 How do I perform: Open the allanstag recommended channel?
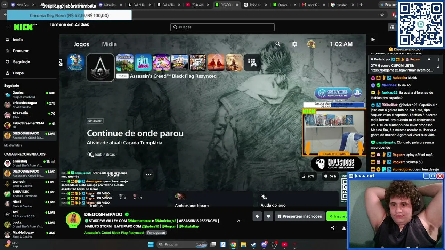click(x=30, y=163)
